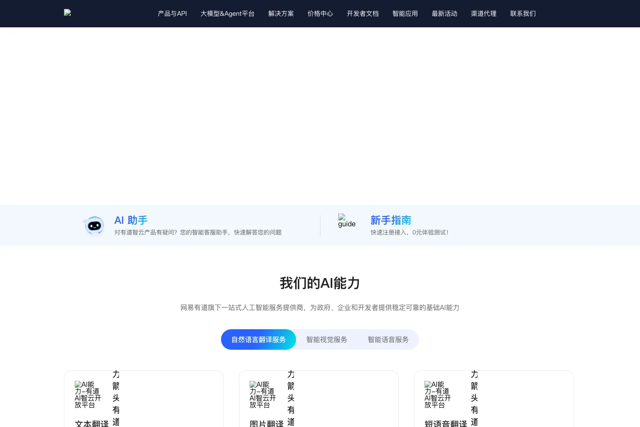
Task: Select the 自然语言翻译服务 tab
Action: [x=259, y=339]
